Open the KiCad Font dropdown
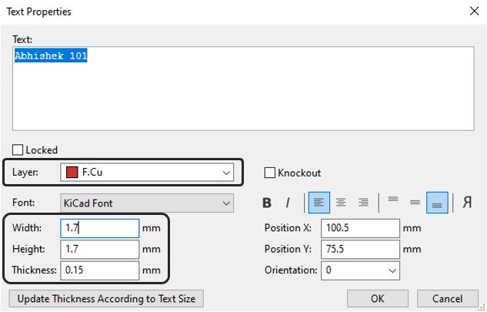 pos(146,203)
